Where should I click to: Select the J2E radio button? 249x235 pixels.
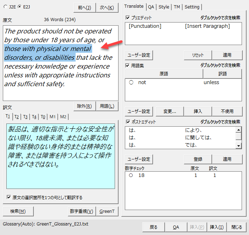(5, 7)
